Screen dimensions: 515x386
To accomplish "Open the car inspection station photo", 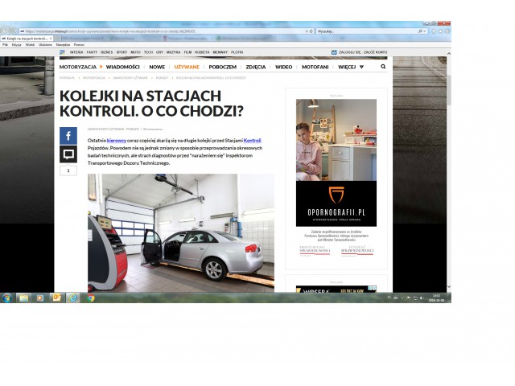I will click(181, 233).
